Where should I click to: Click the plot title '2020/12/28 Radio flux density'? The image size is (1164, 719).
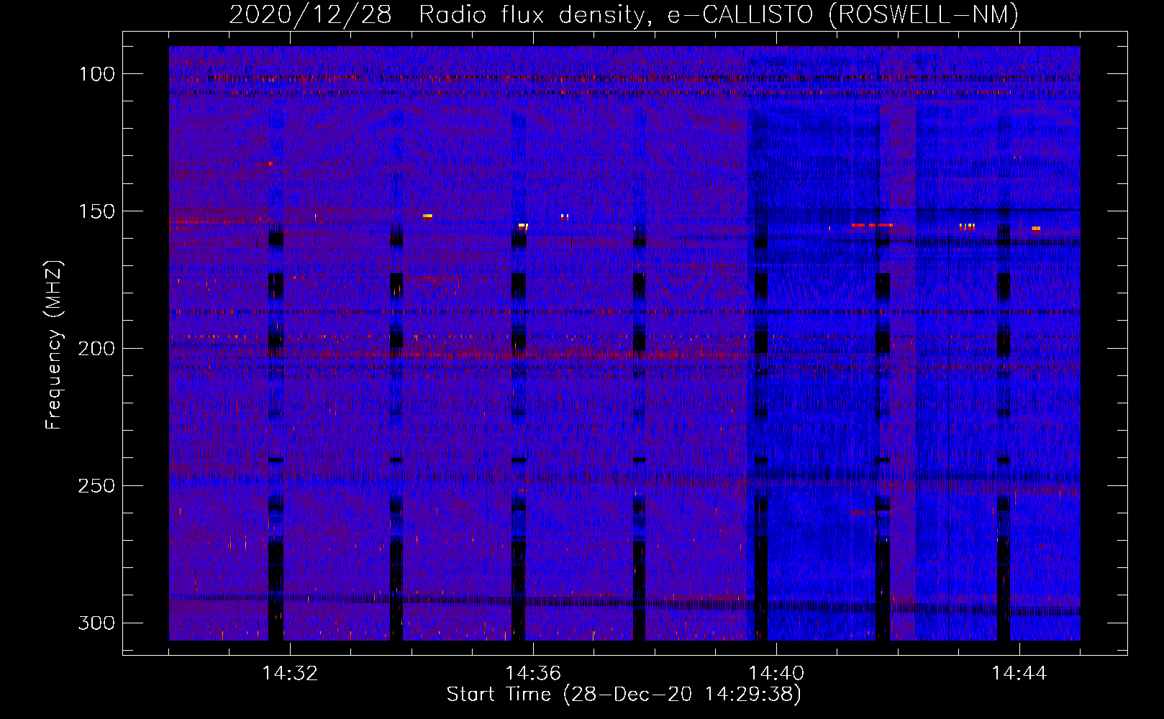[x=624, y=15]
